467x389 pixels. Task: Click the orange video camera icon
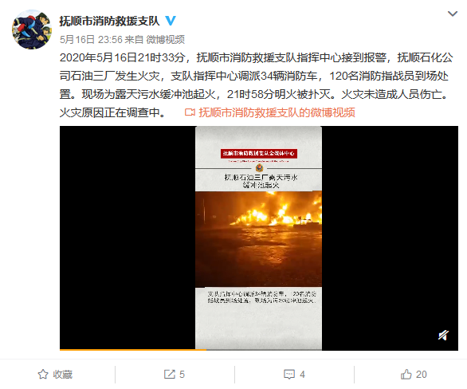(190, 112)
